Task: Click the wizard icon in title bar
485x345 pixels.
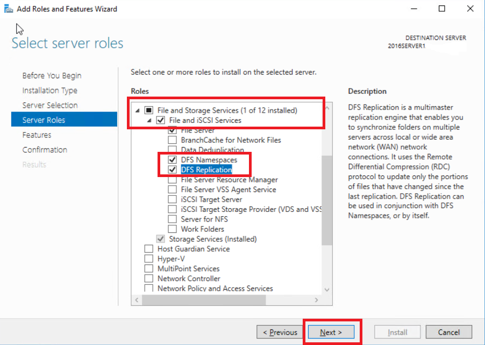Action: point(9,9)
